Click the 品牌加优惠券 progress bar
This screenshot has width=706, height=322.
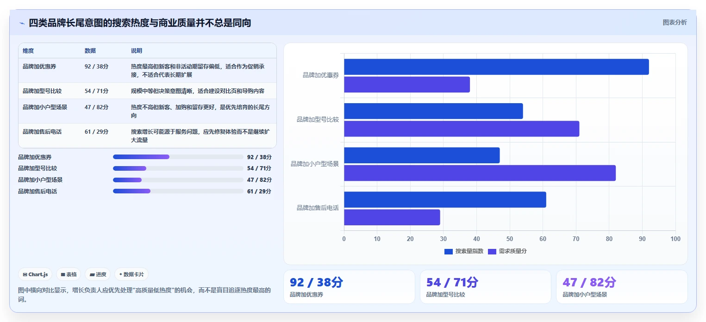pos(178,157)
